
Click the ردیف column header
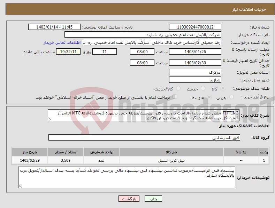264,152
